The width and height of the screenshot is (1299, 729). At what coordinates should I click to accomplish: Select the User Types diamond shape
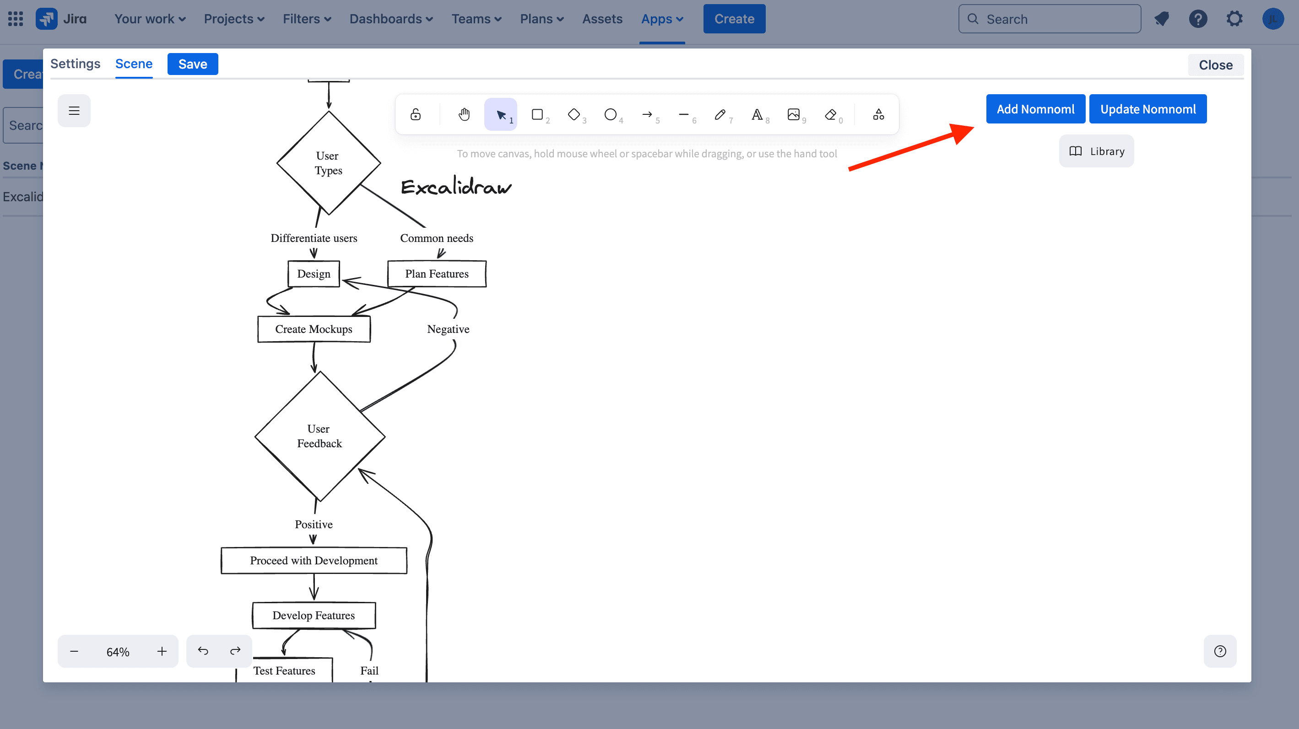329,163
